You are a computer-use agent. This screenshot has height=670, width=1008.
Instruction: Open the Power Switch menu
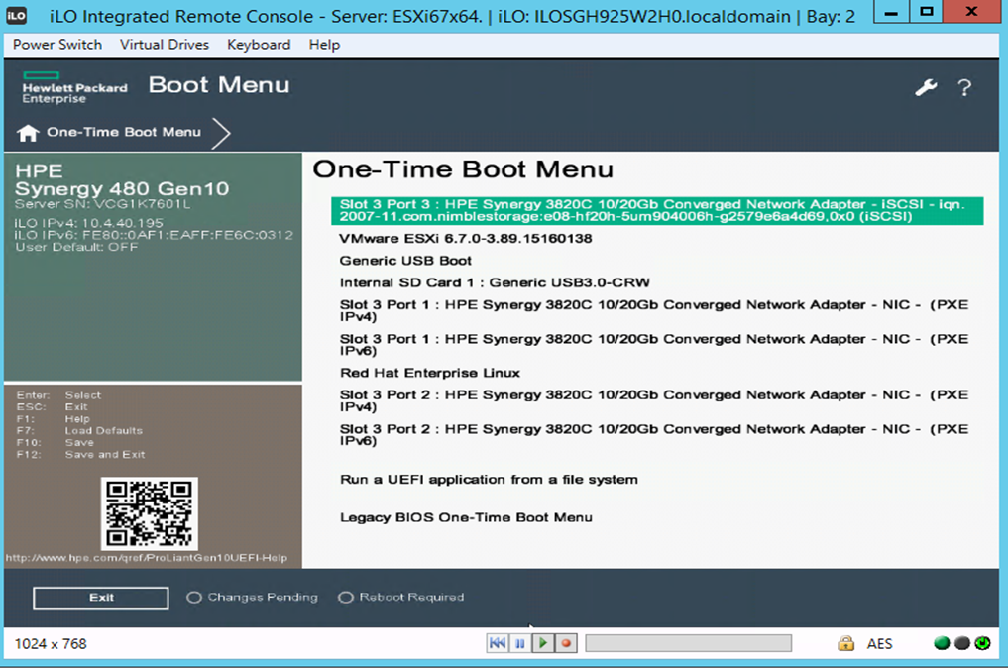click(x=55, y=44)
